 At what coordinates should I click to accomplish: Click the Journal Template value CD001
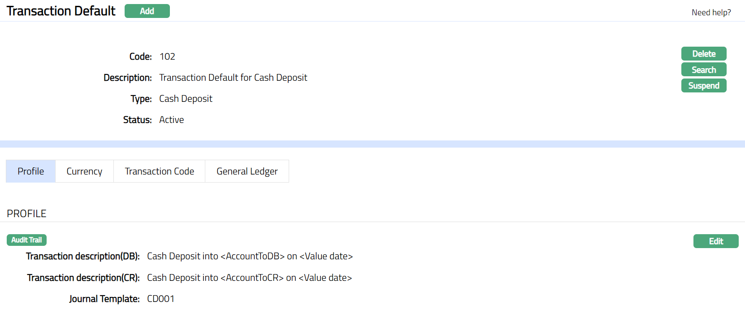(x=160, y=299)
